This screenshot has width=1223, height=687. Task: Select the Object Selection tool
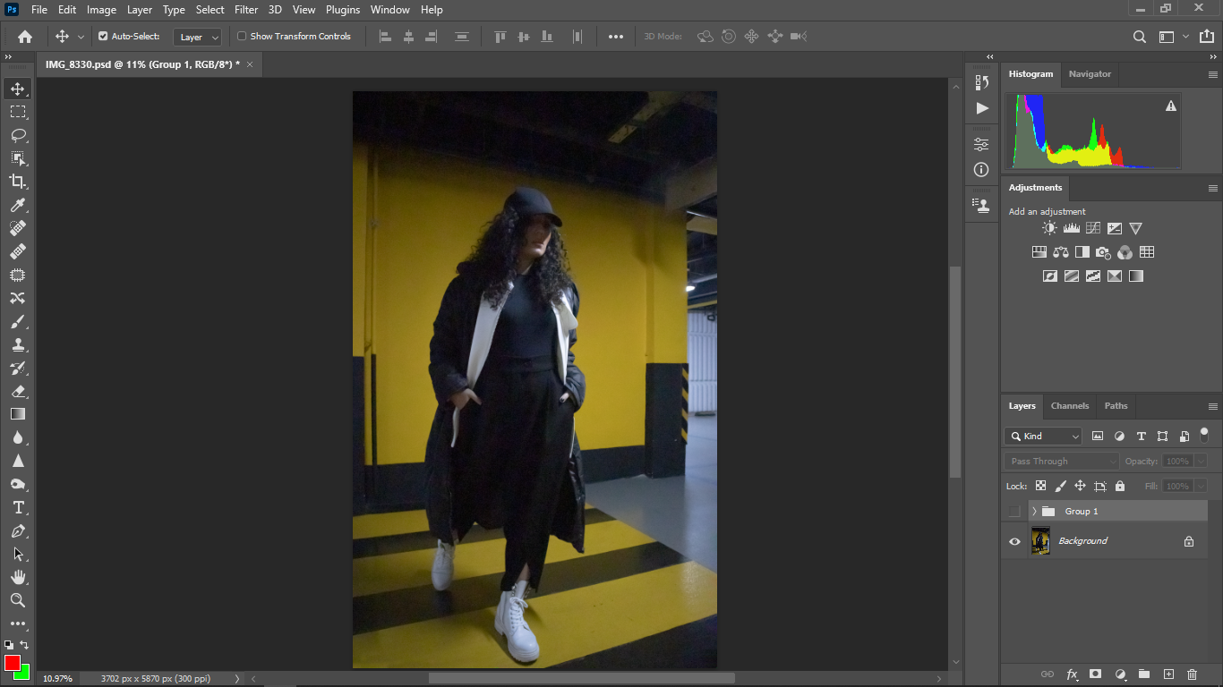(x=17, y=159)
